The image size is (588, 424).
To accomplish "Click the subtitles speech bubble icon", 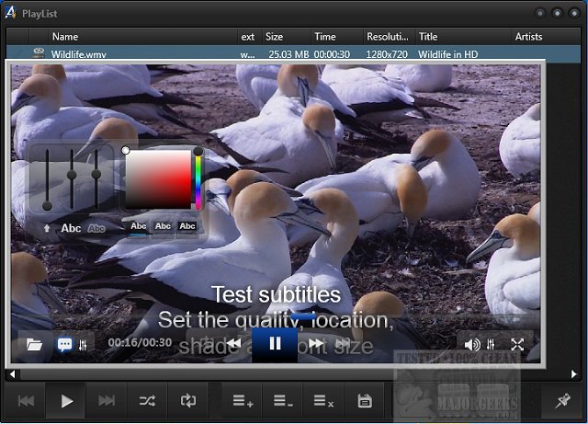I will point(65,345).
